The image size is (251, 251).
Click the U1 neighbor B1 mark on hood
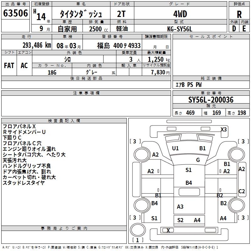202,148
